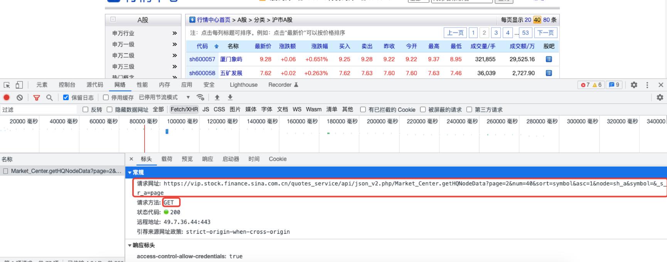Go to 上一页 of stock list
The height and width of the screenshot is (262, 667).
pyautogui.click(x=455, y=33)
